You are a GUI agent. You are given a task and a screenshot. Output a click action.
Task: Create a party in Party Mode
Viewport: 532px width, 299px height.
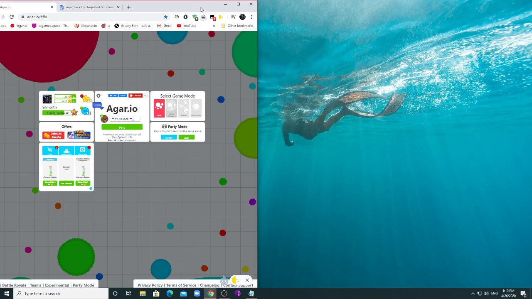tap(169, 137)
